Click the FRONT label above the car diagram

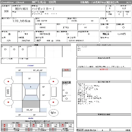pos(31,66)
